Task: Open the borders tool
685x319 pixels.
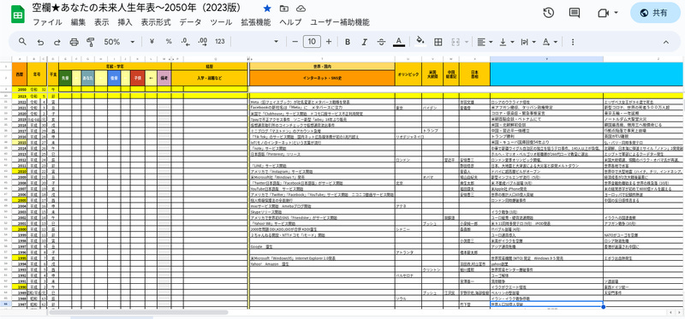Action: (x=438, y=42)
